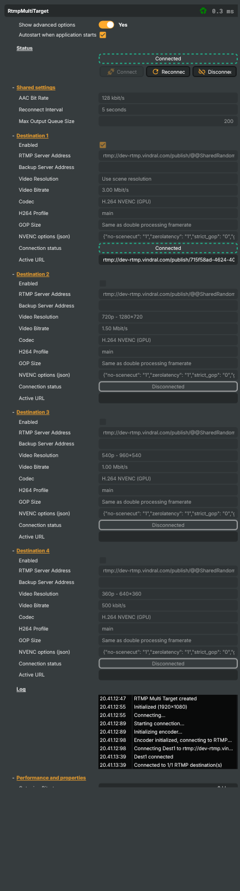The width and height of the screenshot is (240, 891).
Task: Open Destination 2 Codec dropdown
Action: (x=168, y=340)
